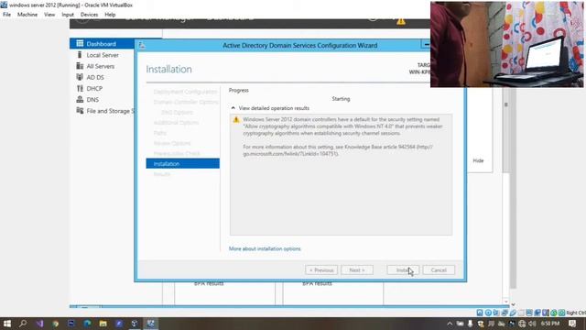
Task: Click the VirtualBox optical drive status icon
Action: pos(488,313)
